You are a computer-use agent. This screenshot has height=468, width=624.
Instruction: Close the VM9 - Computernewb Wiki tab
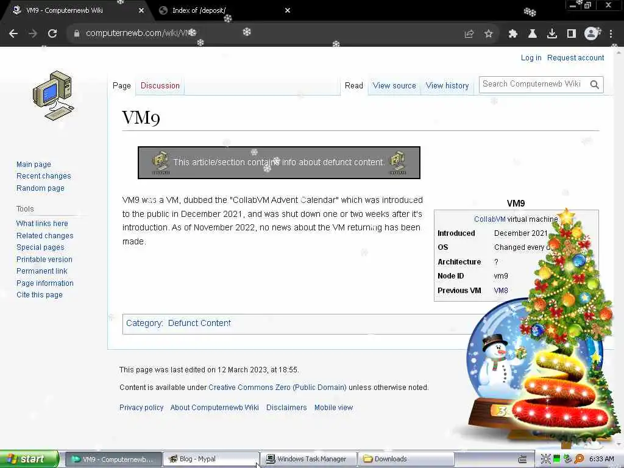coord(141,10)
